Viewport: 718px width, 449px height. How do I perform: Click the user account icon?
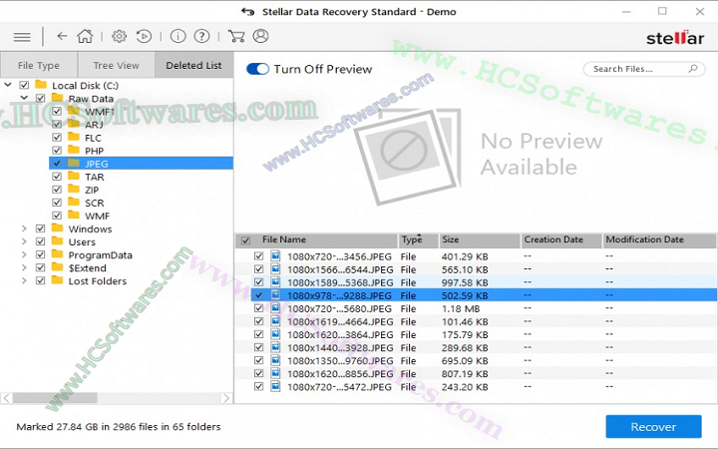(x=261, y=36)
